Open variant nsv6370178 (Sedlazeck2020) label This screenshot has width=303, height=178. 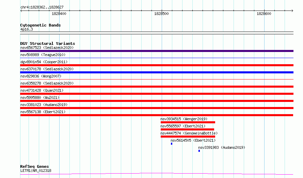pyautogui.click(x=47, y=69)
